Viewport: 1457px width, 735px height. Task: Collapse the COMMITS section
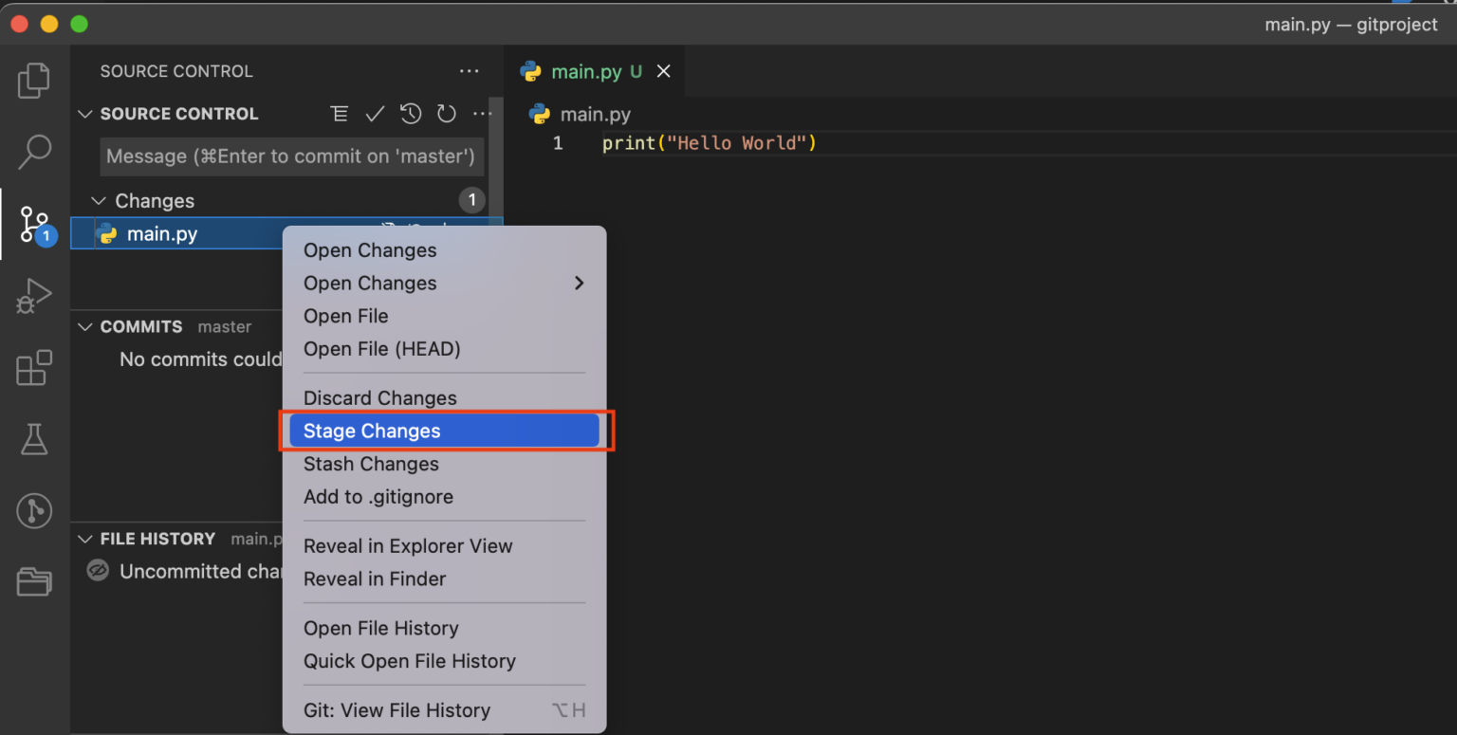(x=85, y=327)
